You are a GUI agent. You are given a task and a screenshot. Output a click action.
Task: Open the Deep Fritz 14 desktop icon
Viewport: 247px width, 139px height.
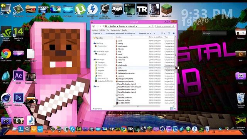[x=19, y=34]
